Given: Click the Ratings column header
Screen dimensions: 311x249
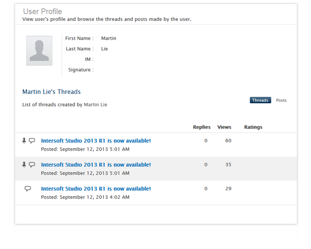Looking at the screenshot, I should tap(253, 127).
